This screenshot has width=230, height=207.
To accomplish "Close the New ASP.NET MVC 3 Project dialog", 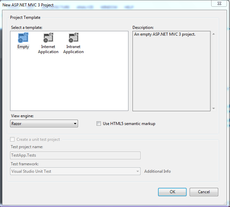I will 219,3.
